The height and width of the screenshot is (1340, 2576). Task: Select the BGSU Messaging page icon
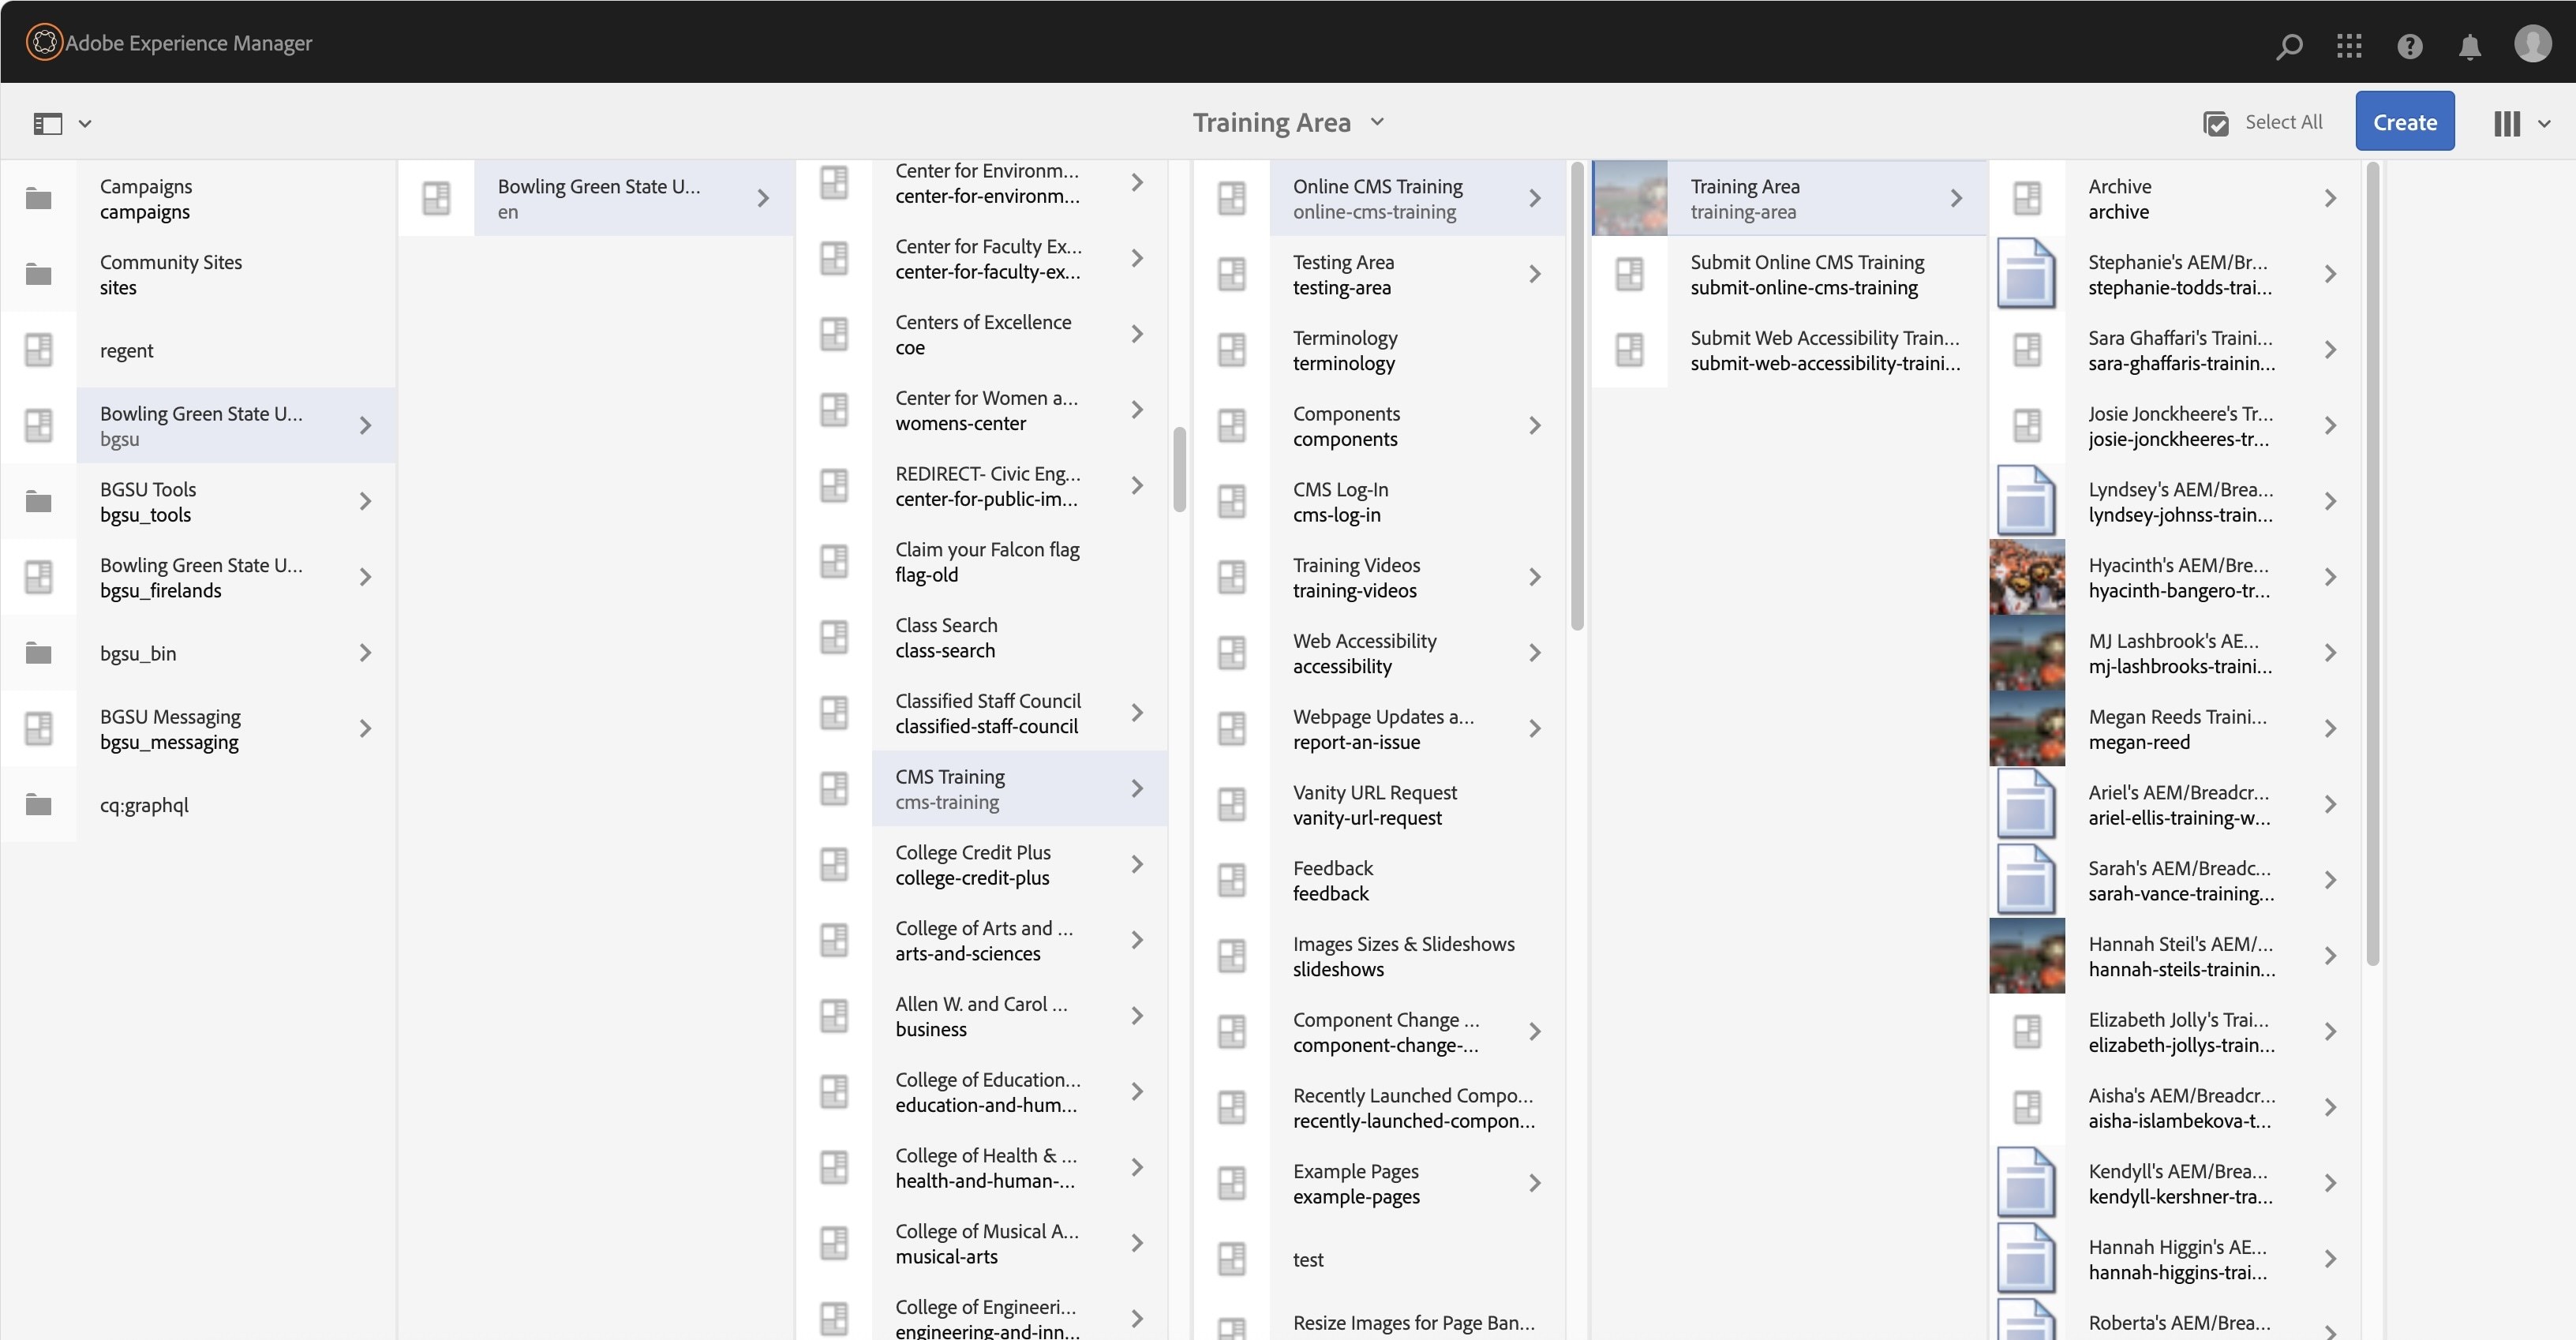coord(39,728)
